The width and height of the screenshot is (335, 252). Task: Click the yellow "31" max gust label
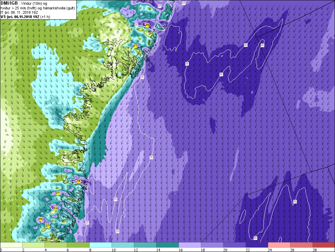tap(56, 208)
